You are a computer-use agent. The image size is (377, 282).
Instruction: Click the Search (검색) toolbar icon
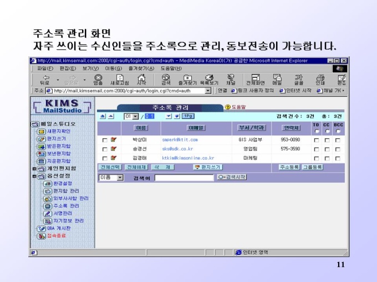pyautogui.click(x=166, y=80)
